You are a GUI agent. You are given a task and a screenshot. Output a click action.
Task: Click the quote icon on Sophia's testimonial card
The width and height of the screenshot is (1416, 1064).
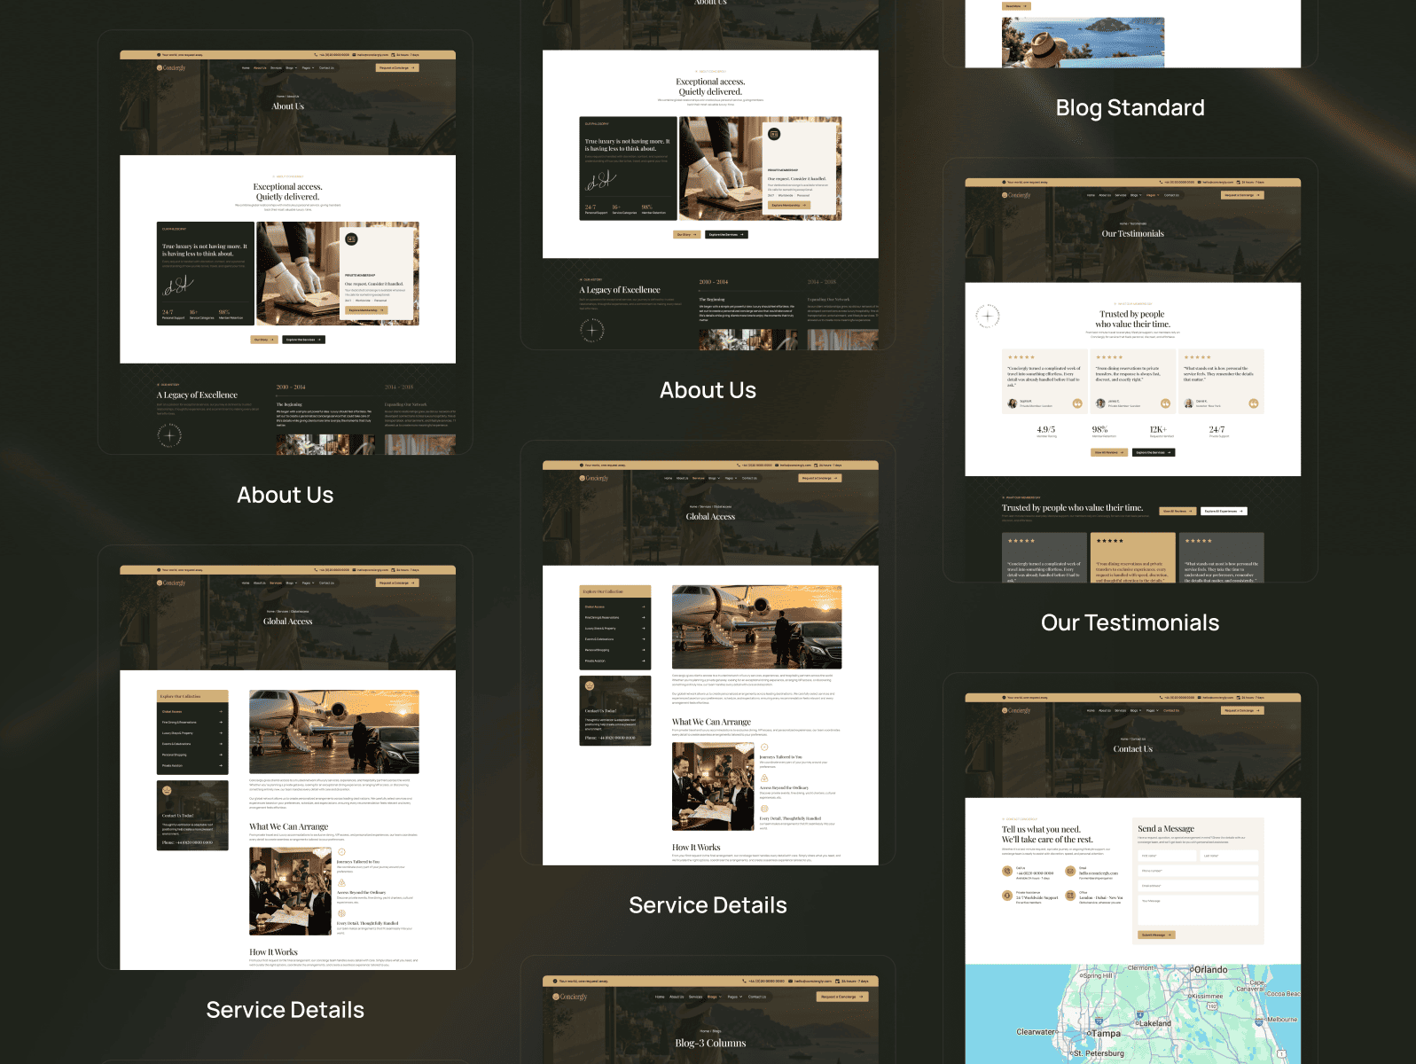click(1078, 403)
